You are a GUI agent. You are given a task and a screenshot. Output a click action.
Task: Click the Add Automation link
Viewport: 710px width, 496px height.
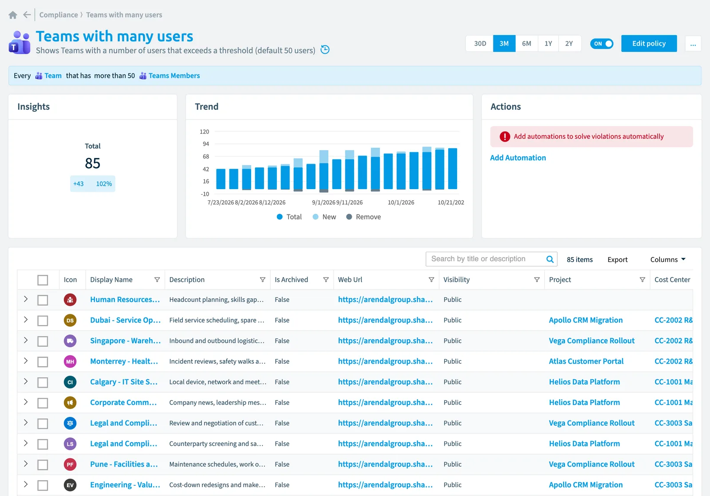click(x=518, y=158)
